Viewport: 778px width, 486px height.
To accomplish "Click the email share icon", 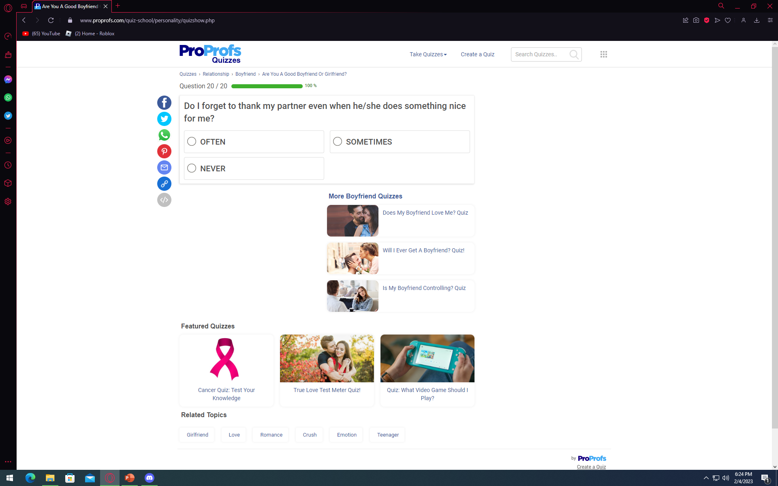I will (x=164, y=167).
